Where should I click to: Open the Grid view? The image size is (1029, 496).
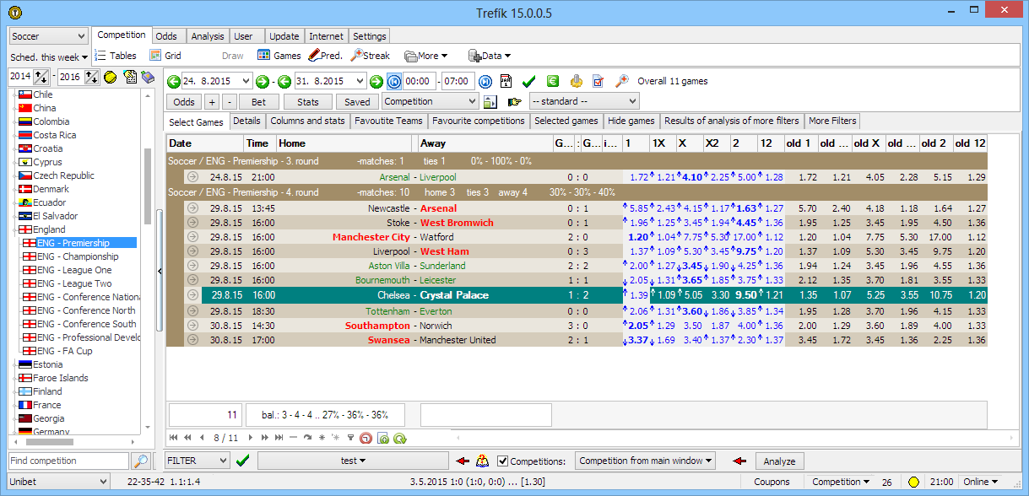tap(165, 56)
